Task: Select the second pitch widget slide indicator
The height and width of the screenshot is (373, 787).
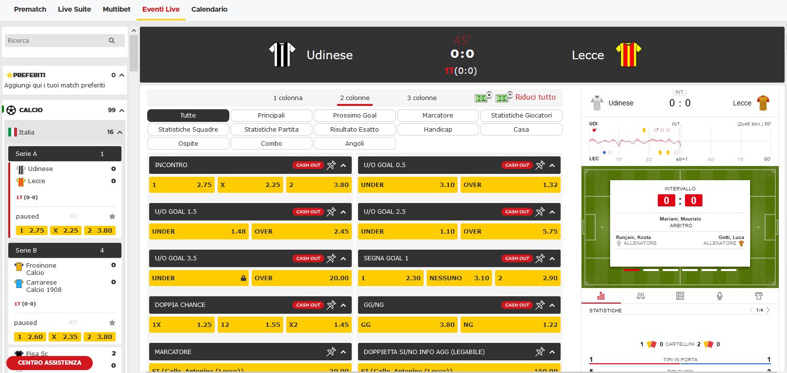Action: coord(651,270)
